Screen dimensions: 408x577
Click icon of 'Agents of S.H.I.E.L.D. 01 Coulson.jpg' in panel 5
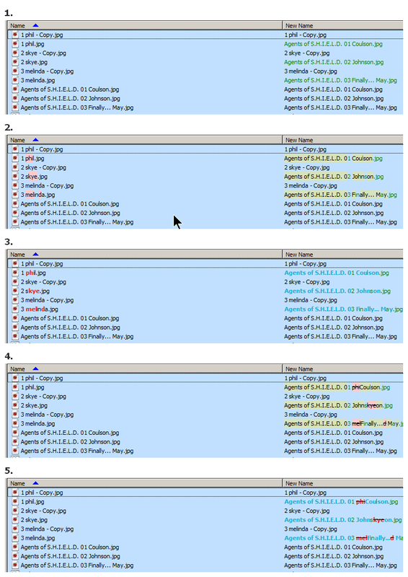pos(14,547)
